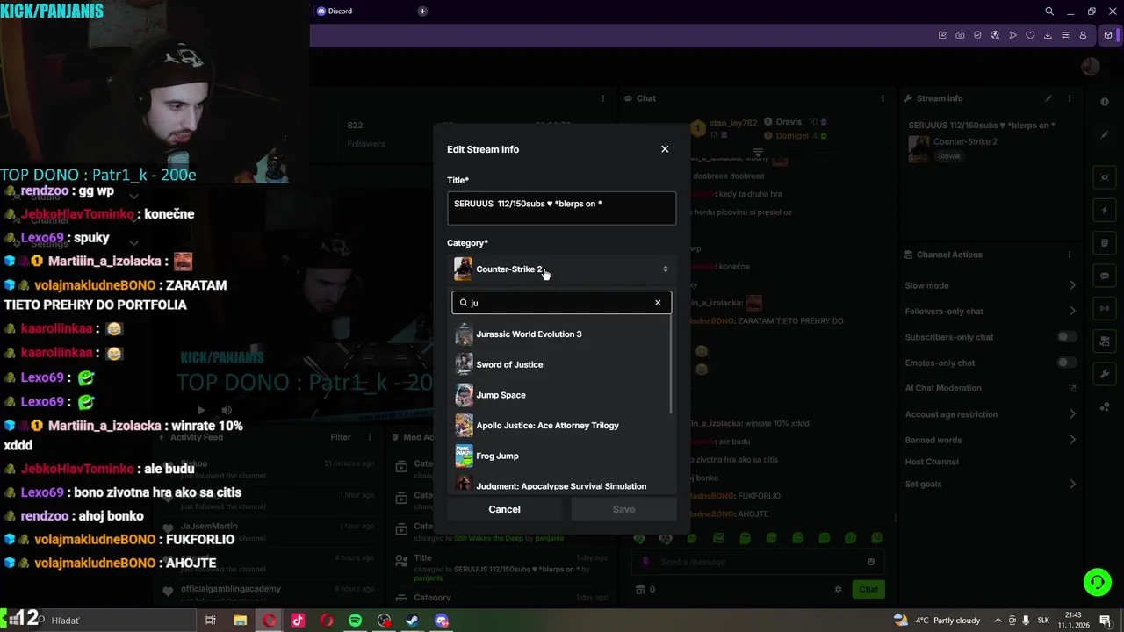Click the Spotify taskbar icon

tap(355, 621)
